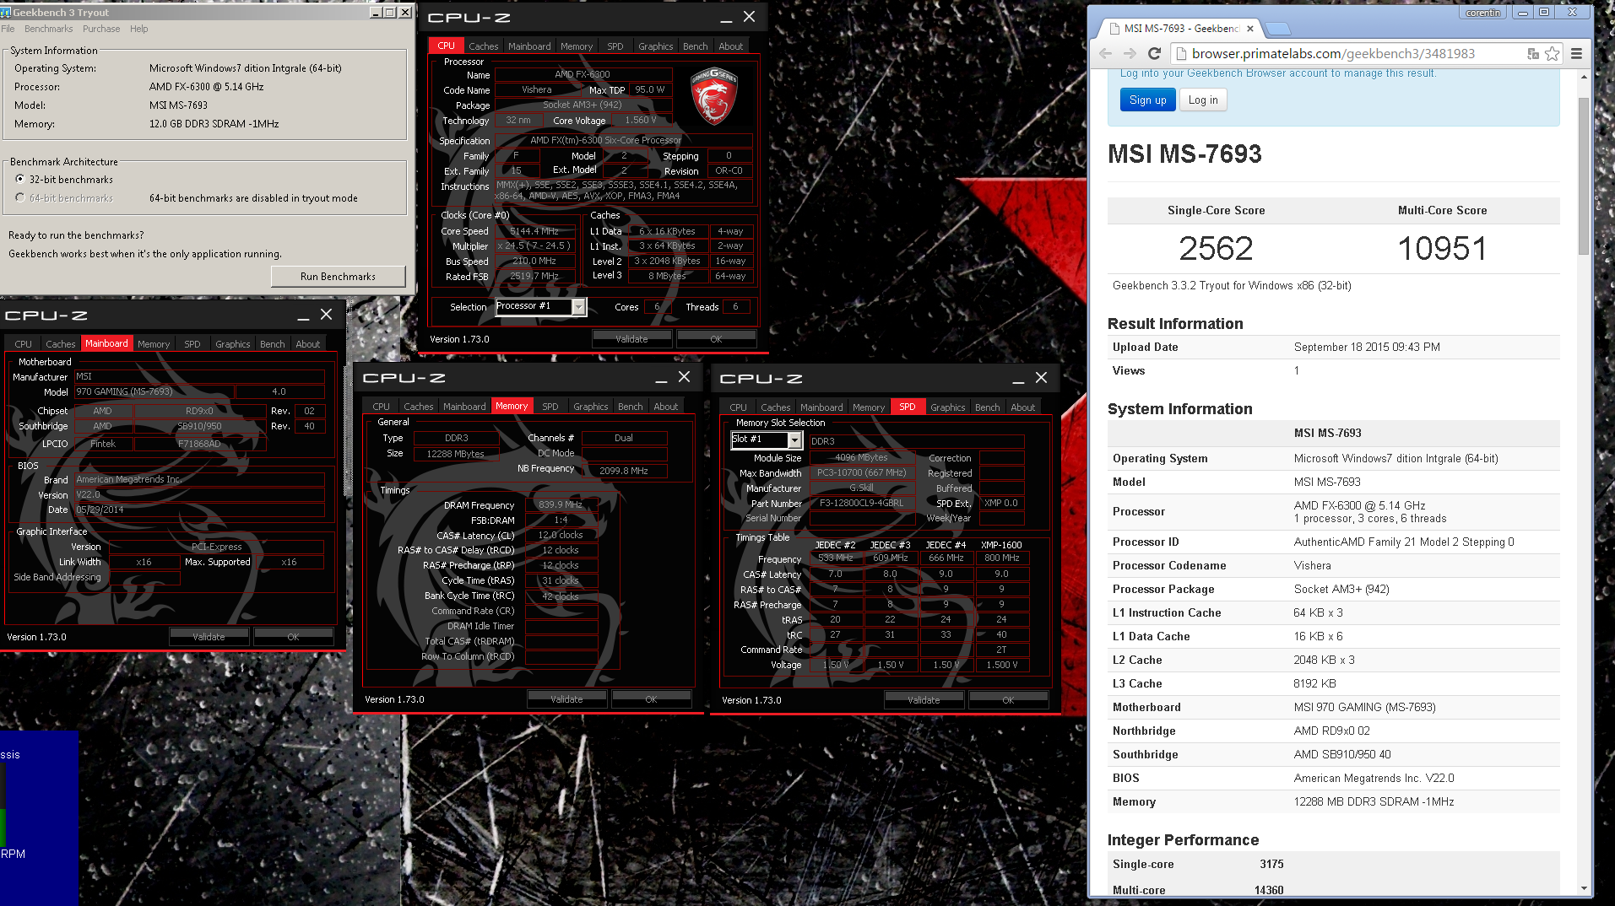Maximize the Geekbench 3 Tryout window
The height and width of the screenshot is (906, 1615).
(x=389, y=12)
